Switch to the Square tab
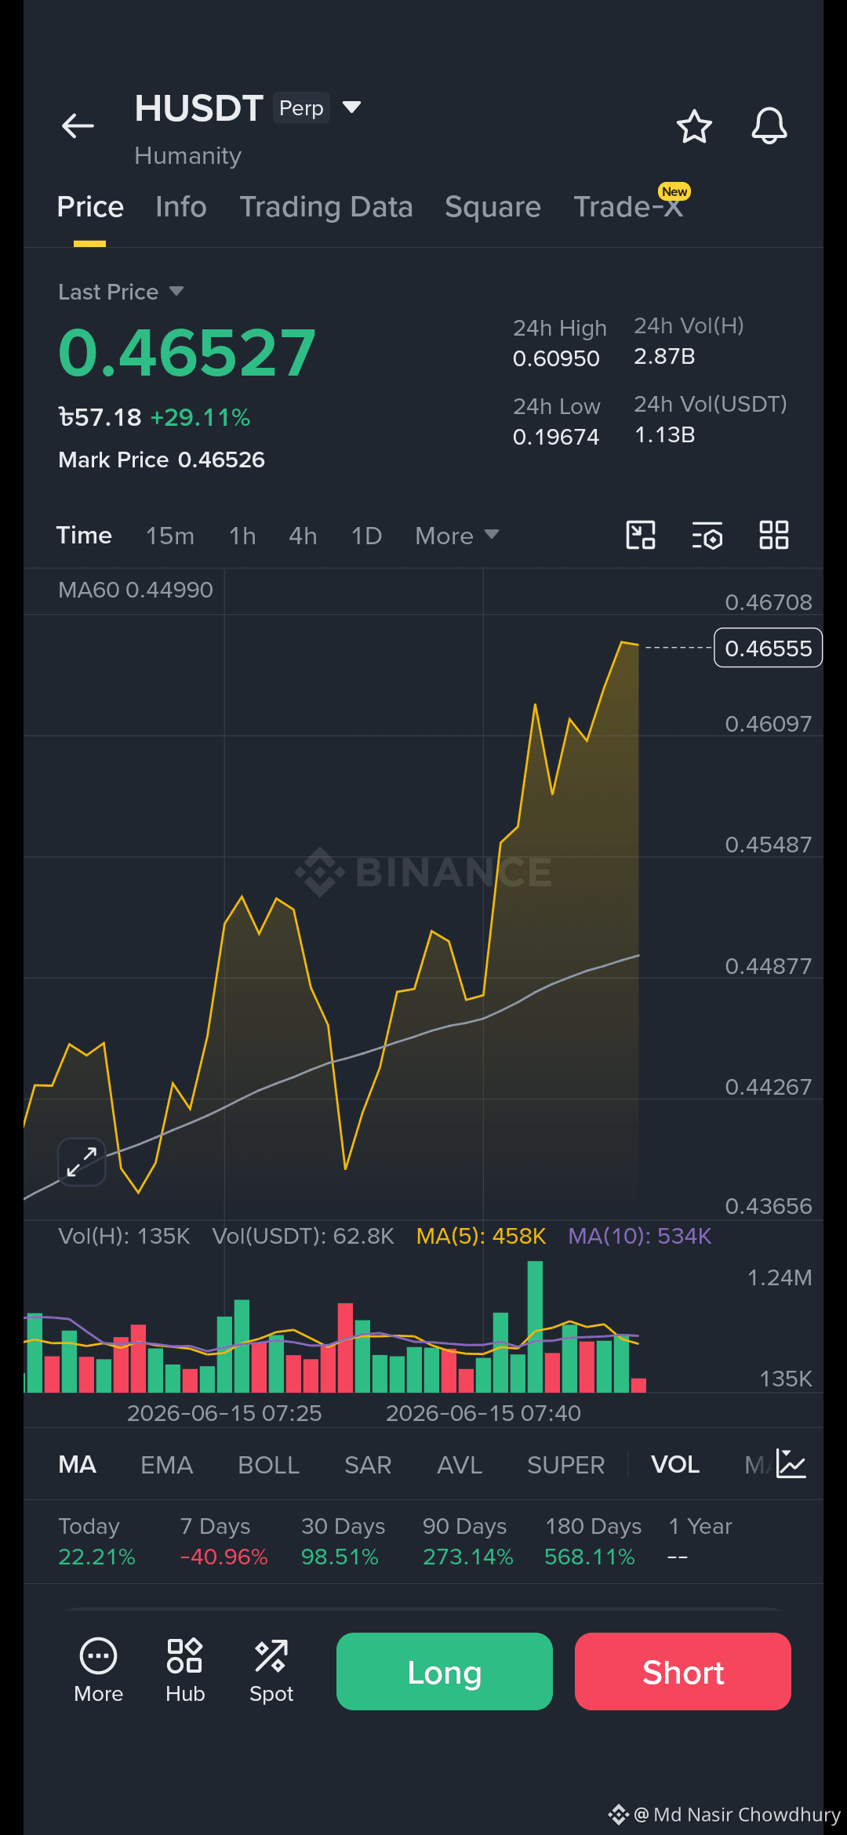The height and width of the screenshot is (1835, 847). click(x=493, y=207)
